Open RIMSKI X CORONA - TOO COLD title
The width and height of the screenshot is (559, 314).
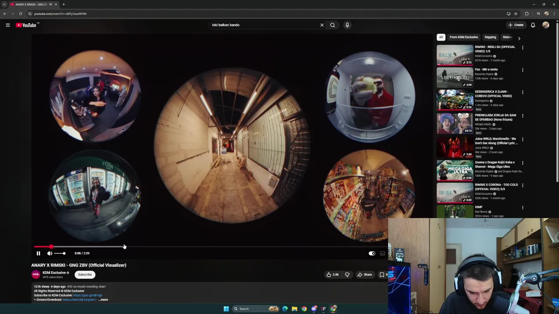pos(496,187)
